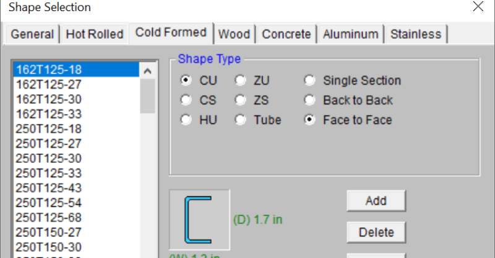Screen dimensions: 495x258
Task: Select the HU shape type
Action: pos(186,120)
